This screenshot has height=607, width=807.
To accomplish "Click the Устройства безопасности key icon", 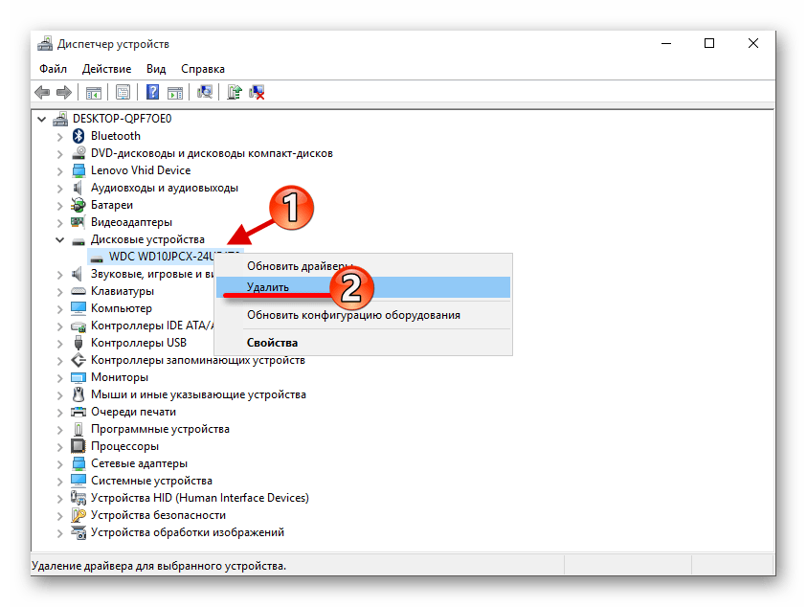I will 78,515.
